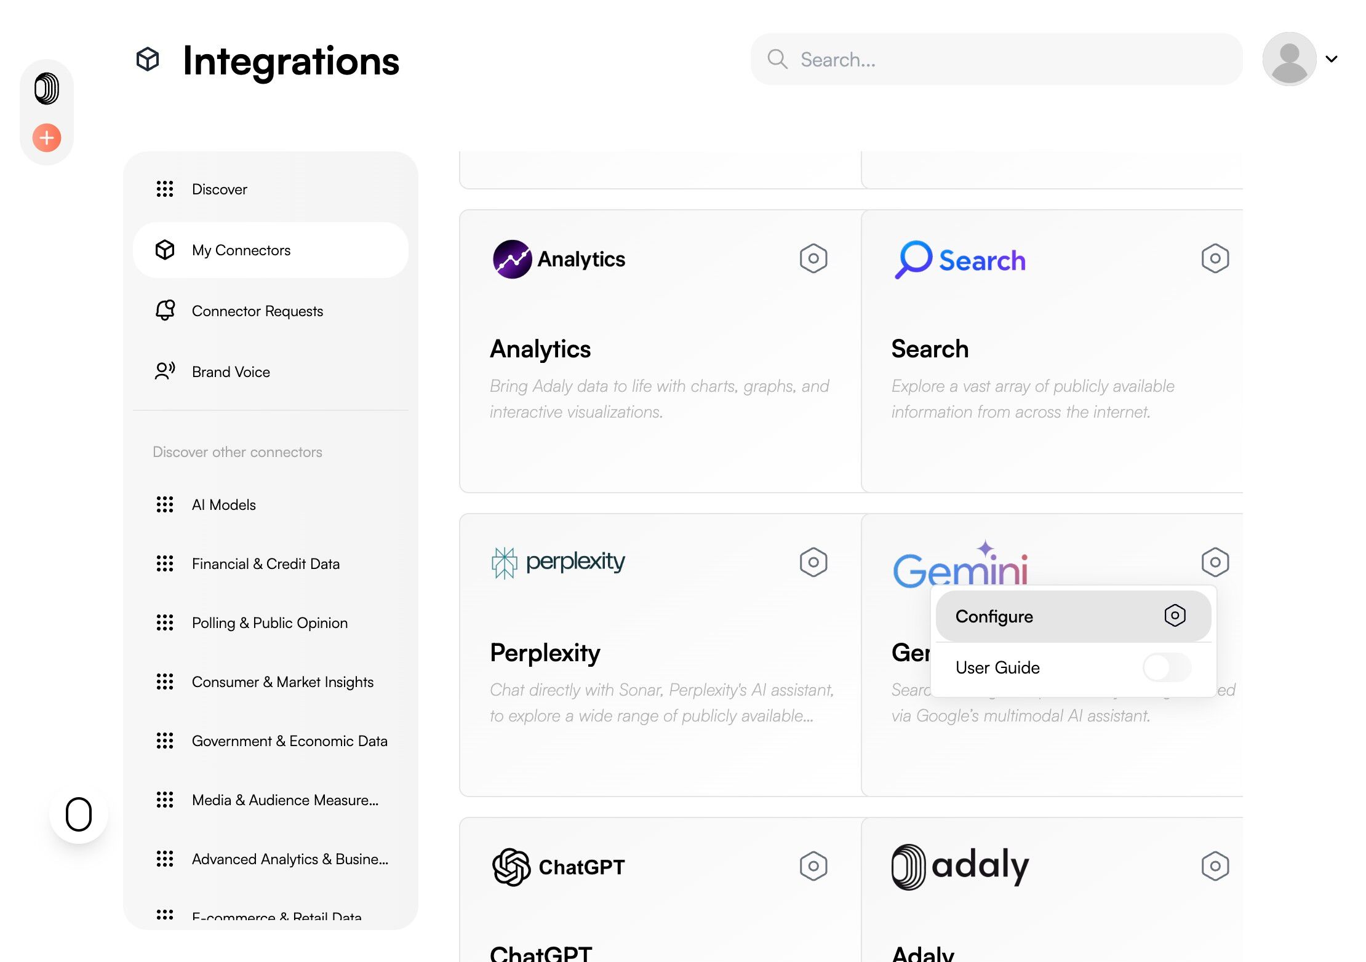The image size is (1366, 962).
Task: Open settings hexagon on ChatGPT card
Action: (x=813, y=866)
